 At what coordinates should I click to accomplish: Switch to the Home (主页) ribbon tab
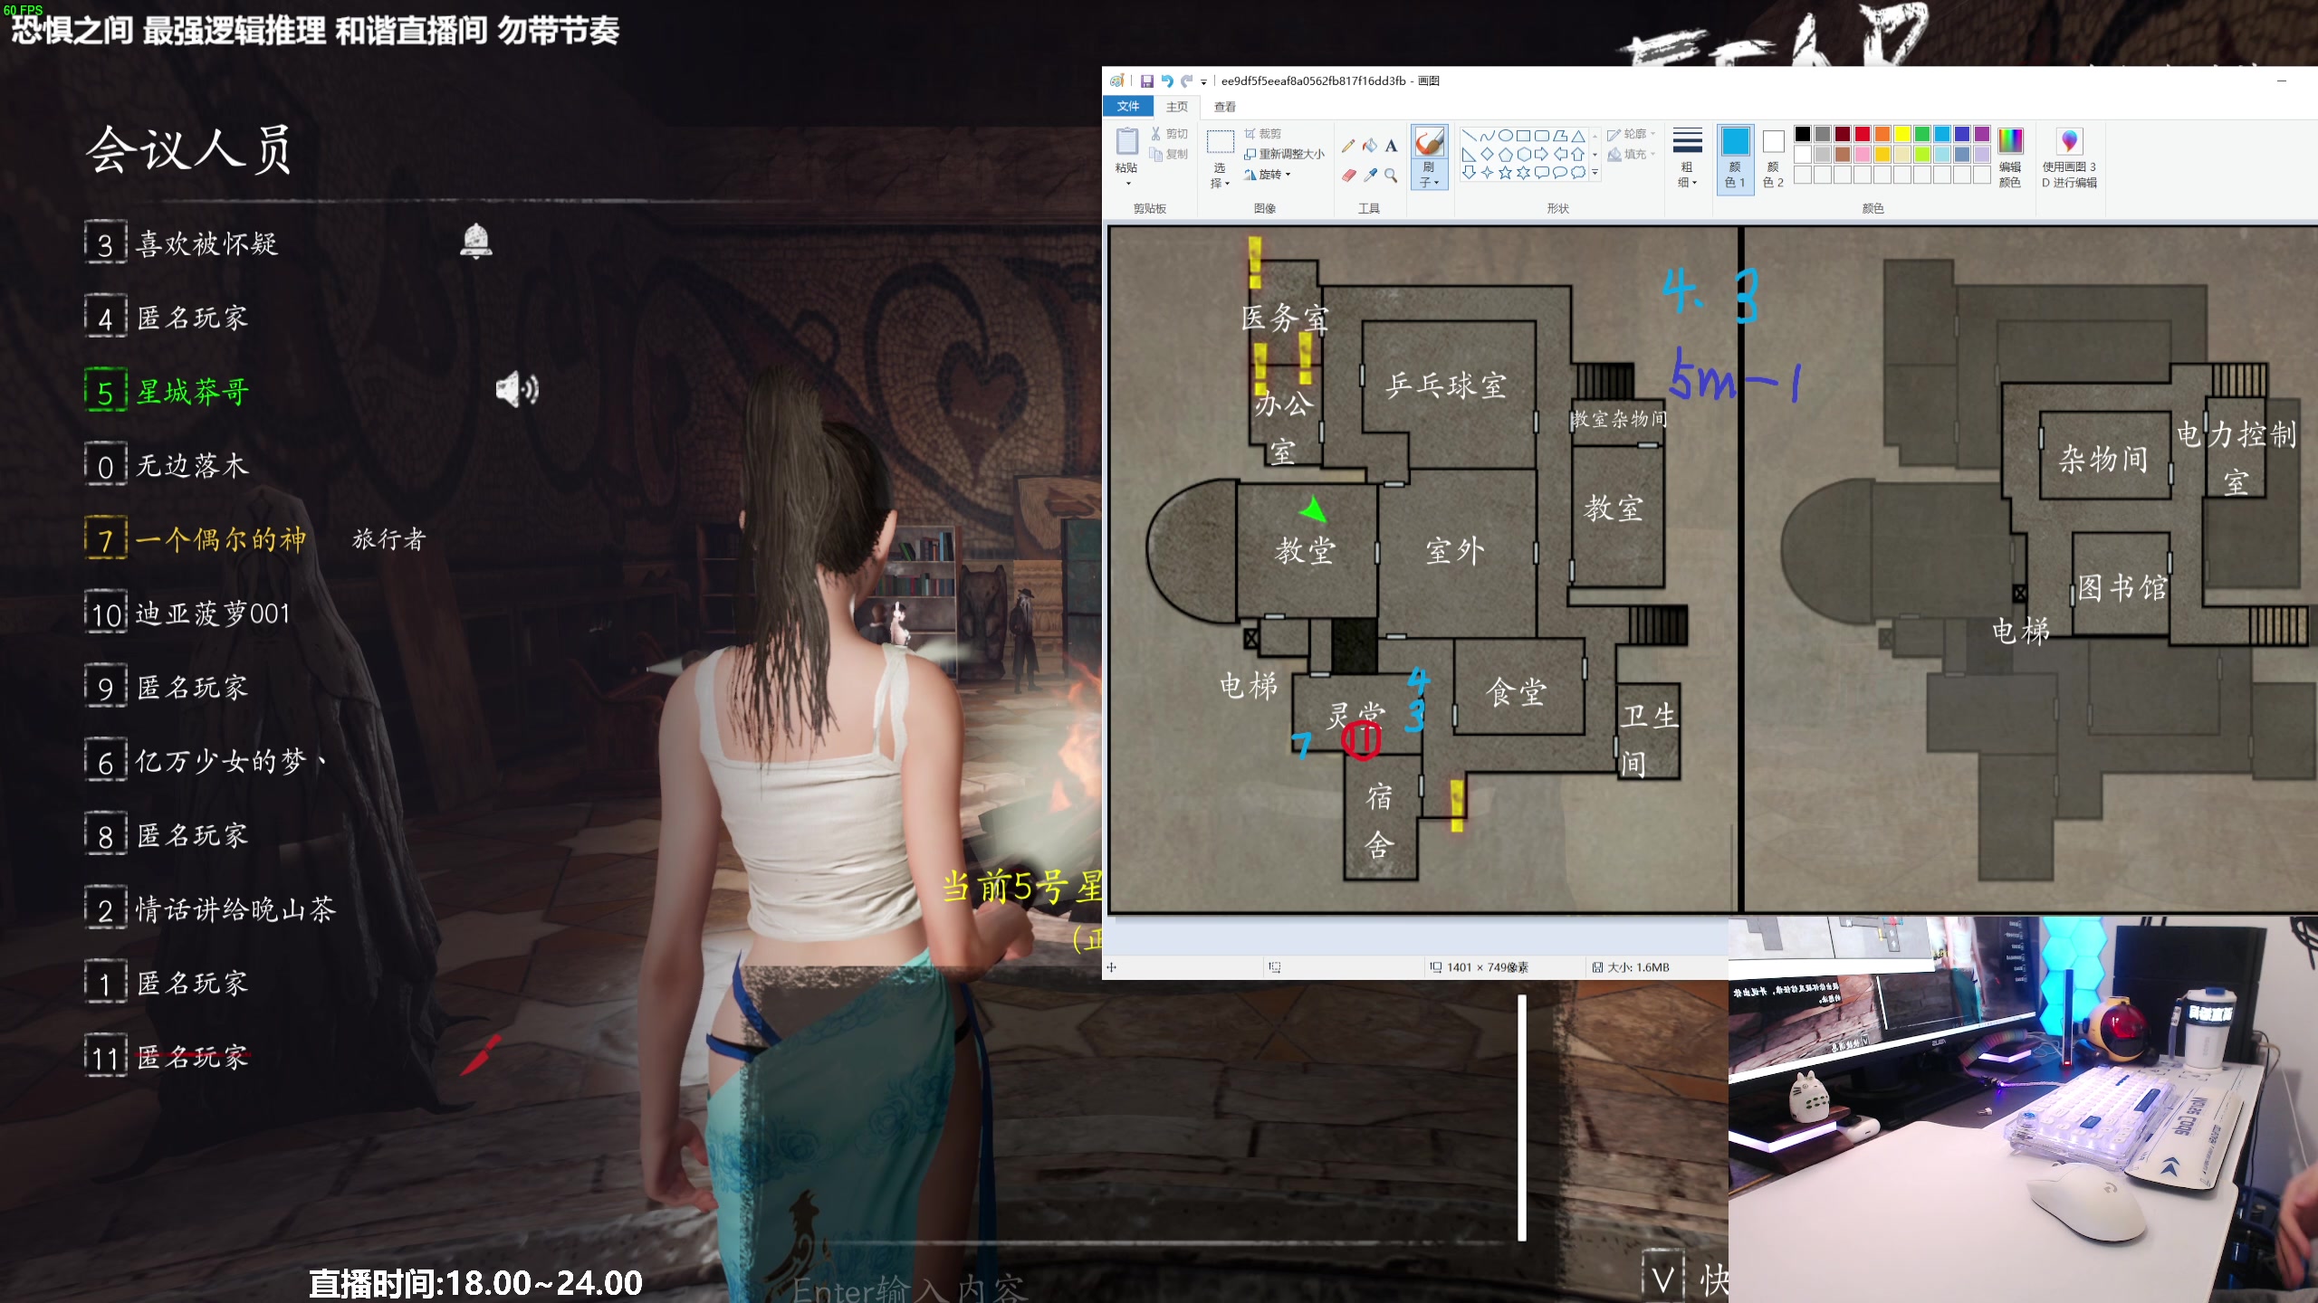click(x=1177, y=107)
